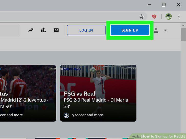Open the red shield extension icon
This screenshot has width=186, height=139.
154,17
